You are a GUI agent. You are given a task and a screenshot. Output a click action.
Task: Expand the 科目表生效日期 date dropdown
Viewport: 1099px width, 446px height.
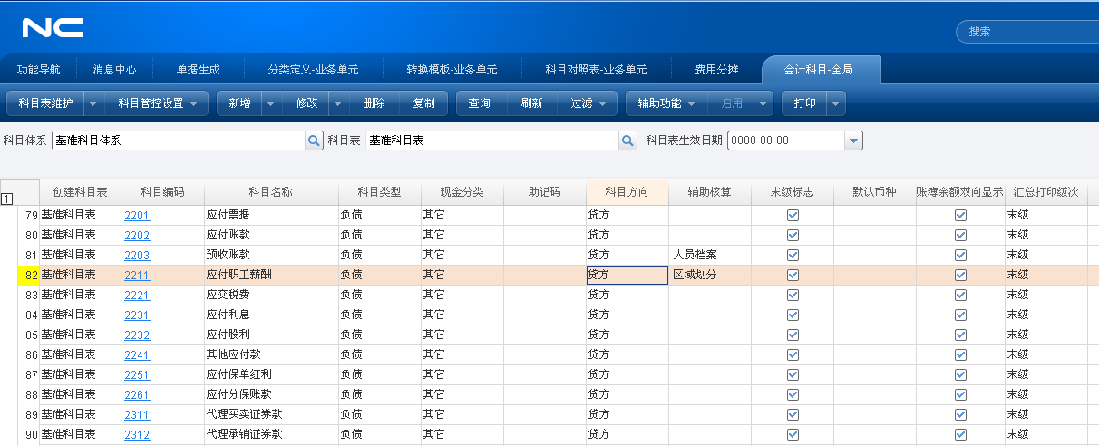[852, 141]
